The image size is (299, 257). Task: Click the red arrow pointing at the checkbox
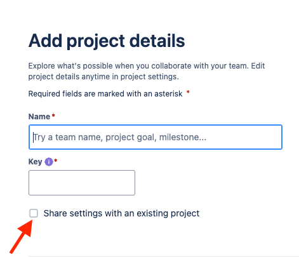click(21, 237)
